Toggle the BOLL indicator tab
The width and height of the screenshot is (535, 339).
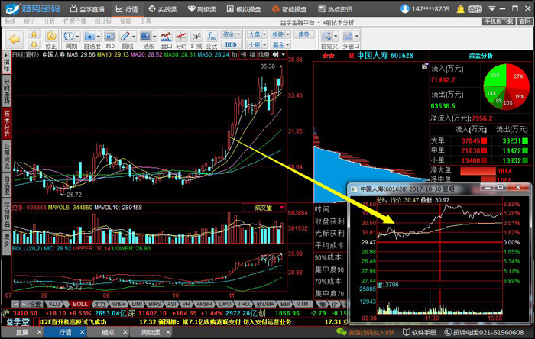tap(78, 303)
